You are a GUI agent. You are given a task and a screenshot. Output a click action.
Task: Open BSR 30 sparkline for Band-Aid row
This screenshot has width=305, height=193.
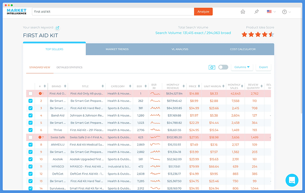coord(155,115)
